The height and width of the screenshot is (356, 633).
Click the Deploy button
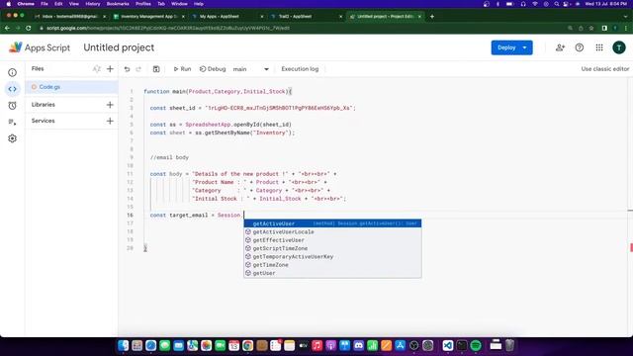[506, 47]
